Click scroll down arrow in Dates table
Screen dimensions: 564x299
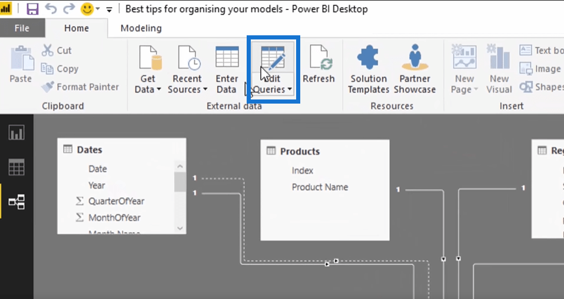click(x=180, y=228)
